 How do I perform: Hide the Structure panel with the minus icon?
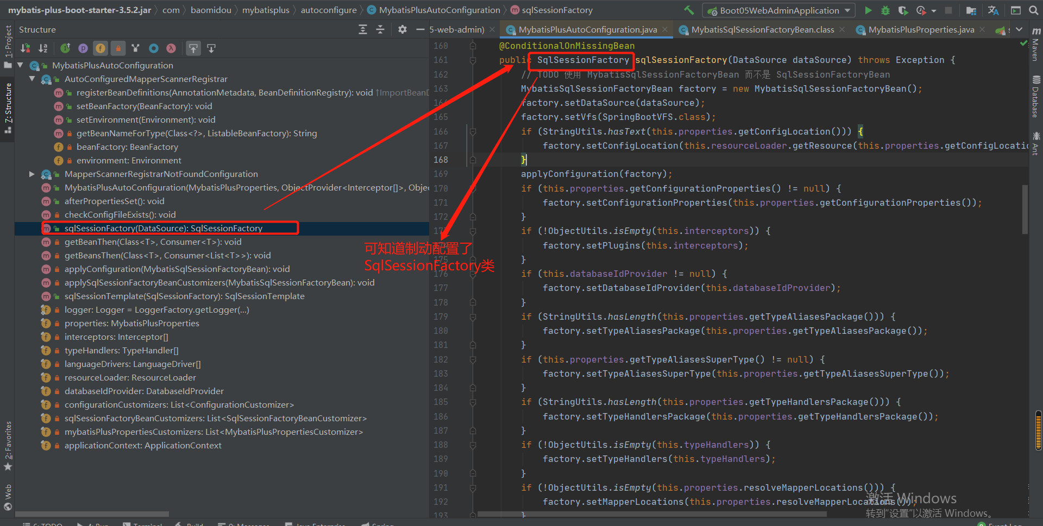tap(420, 29)
